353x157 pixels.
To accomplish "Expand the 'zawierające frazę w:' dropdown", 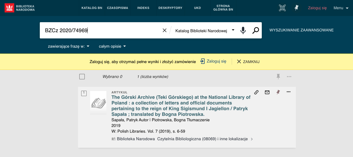I will [69, 46].
